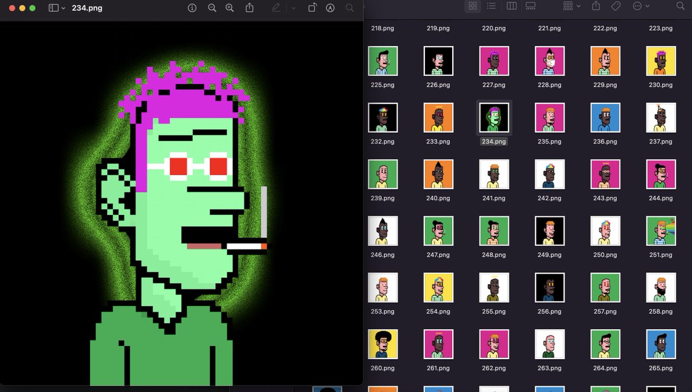
Task: Select thumbnail for 243.png
Action: [605, 174]
